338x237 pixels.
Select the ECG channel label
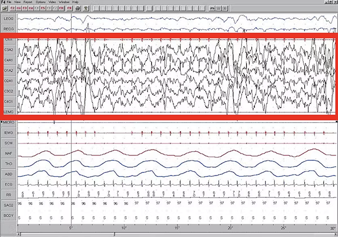point(8,184)
